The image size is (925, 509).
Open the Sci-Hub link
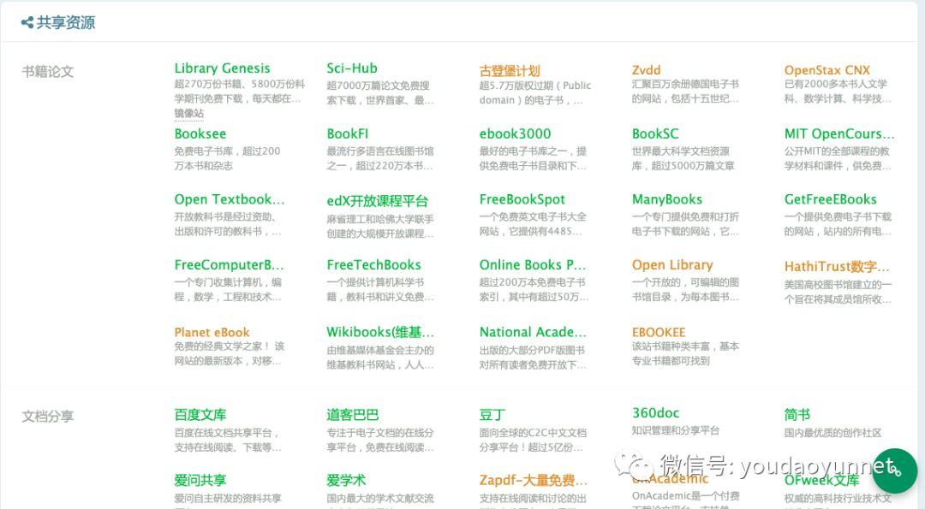(x=352, y=68)
